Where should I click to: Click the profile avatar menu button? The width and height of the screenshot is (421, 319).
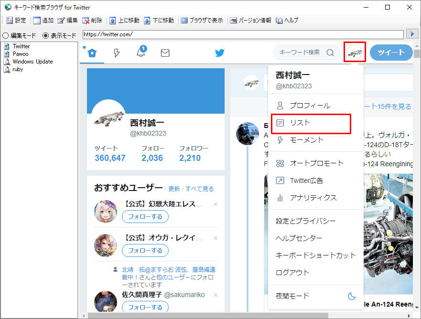pos(355,53)
